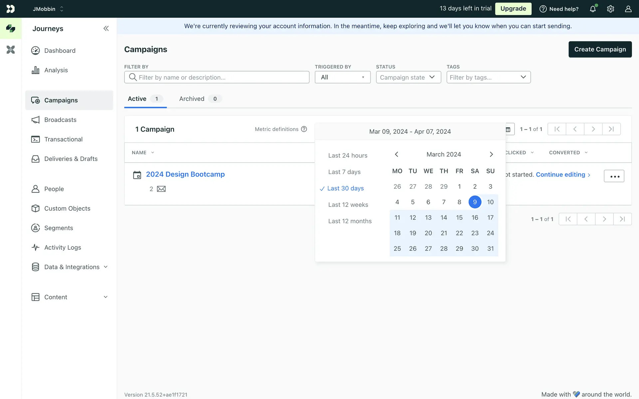
Task: Collapse the Journeys sidebar with double-chevron
Action: point(106,29)
